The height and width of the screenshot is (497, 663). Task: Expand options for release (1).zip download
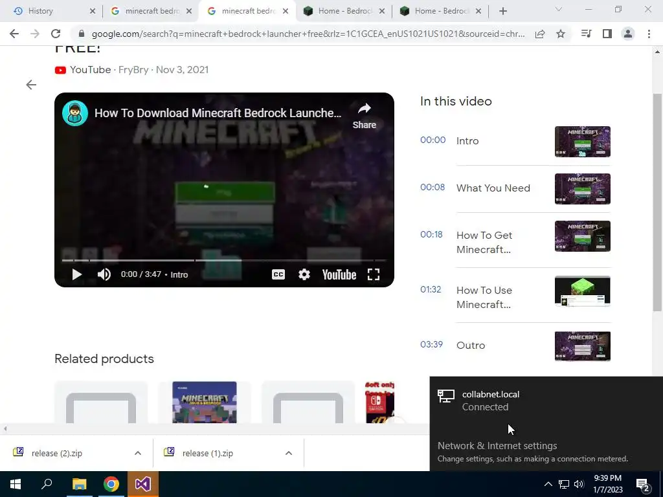289,453
